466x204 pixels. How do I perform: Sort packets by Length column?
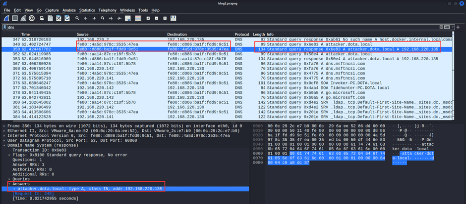[x=259, y=35]
